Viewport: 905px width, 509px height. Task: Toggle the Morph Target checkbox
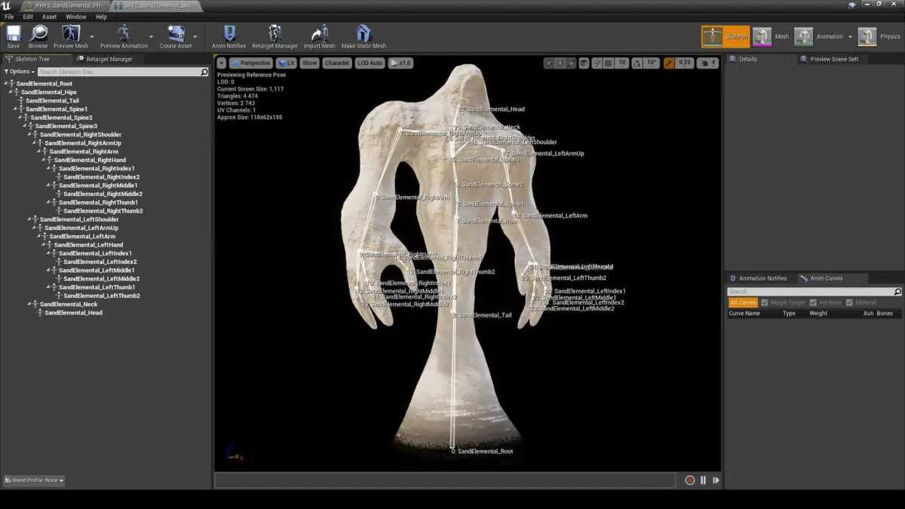(x=764, y=302)
